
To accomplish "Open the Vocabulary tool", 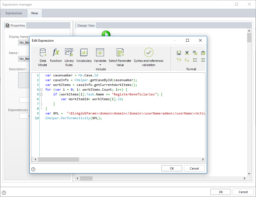I will (x=84, y=55).
